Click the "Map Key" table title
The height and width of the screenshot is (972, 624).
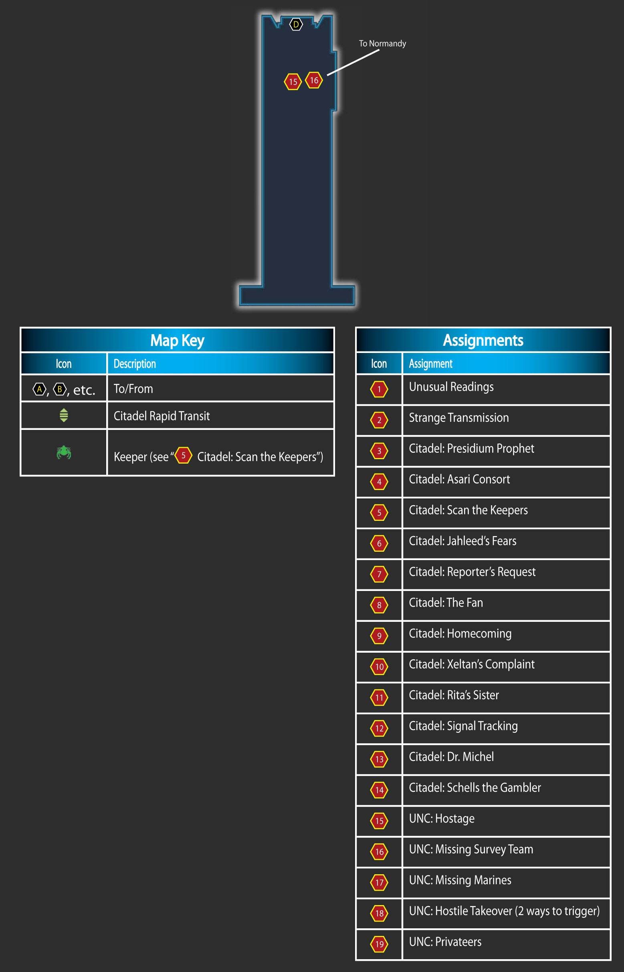click(177, 340)
